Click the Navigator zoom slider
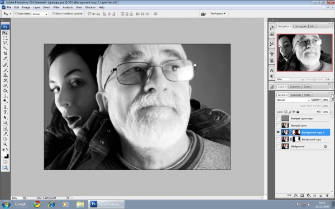335x209 pixels. tap(314, 79)
